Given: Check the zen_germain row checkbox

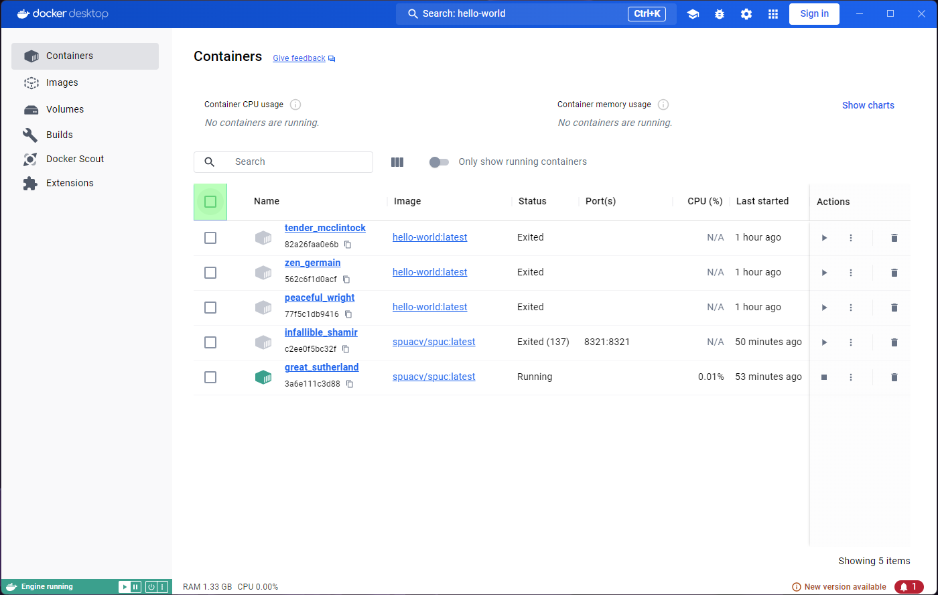Looking at the screenshot, I should [x=210, y=273].
